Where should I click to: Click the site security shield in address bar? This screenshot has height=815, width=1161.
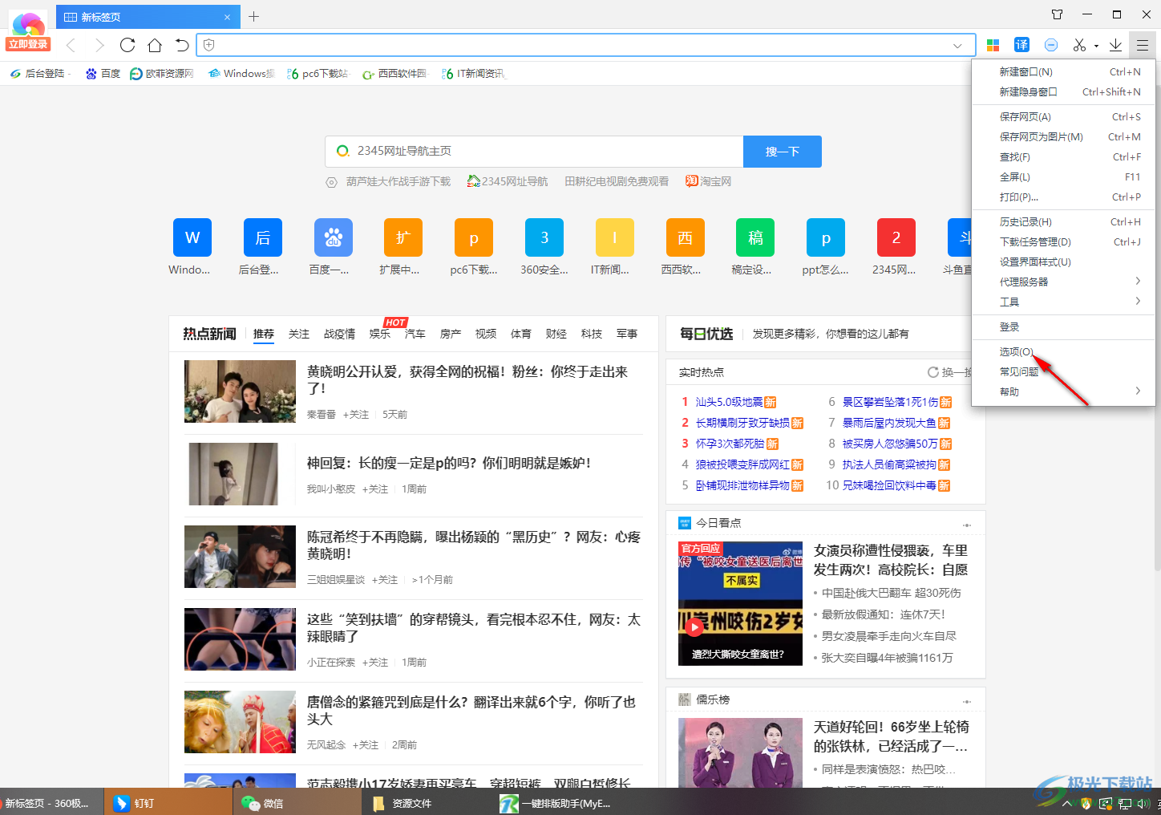(x=209, y=45)
